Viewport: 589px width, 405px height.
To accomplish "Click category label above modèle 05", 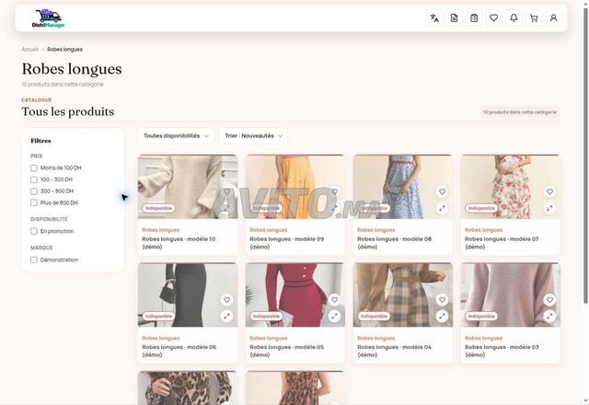I will [x=269, y=338].
